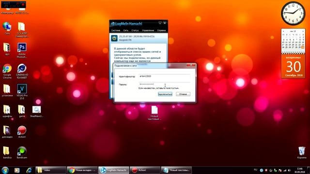Viewport: 310px width, 174px height.
Task: Close the Подключение к сети dialog
Action: [x=191, y=65]
